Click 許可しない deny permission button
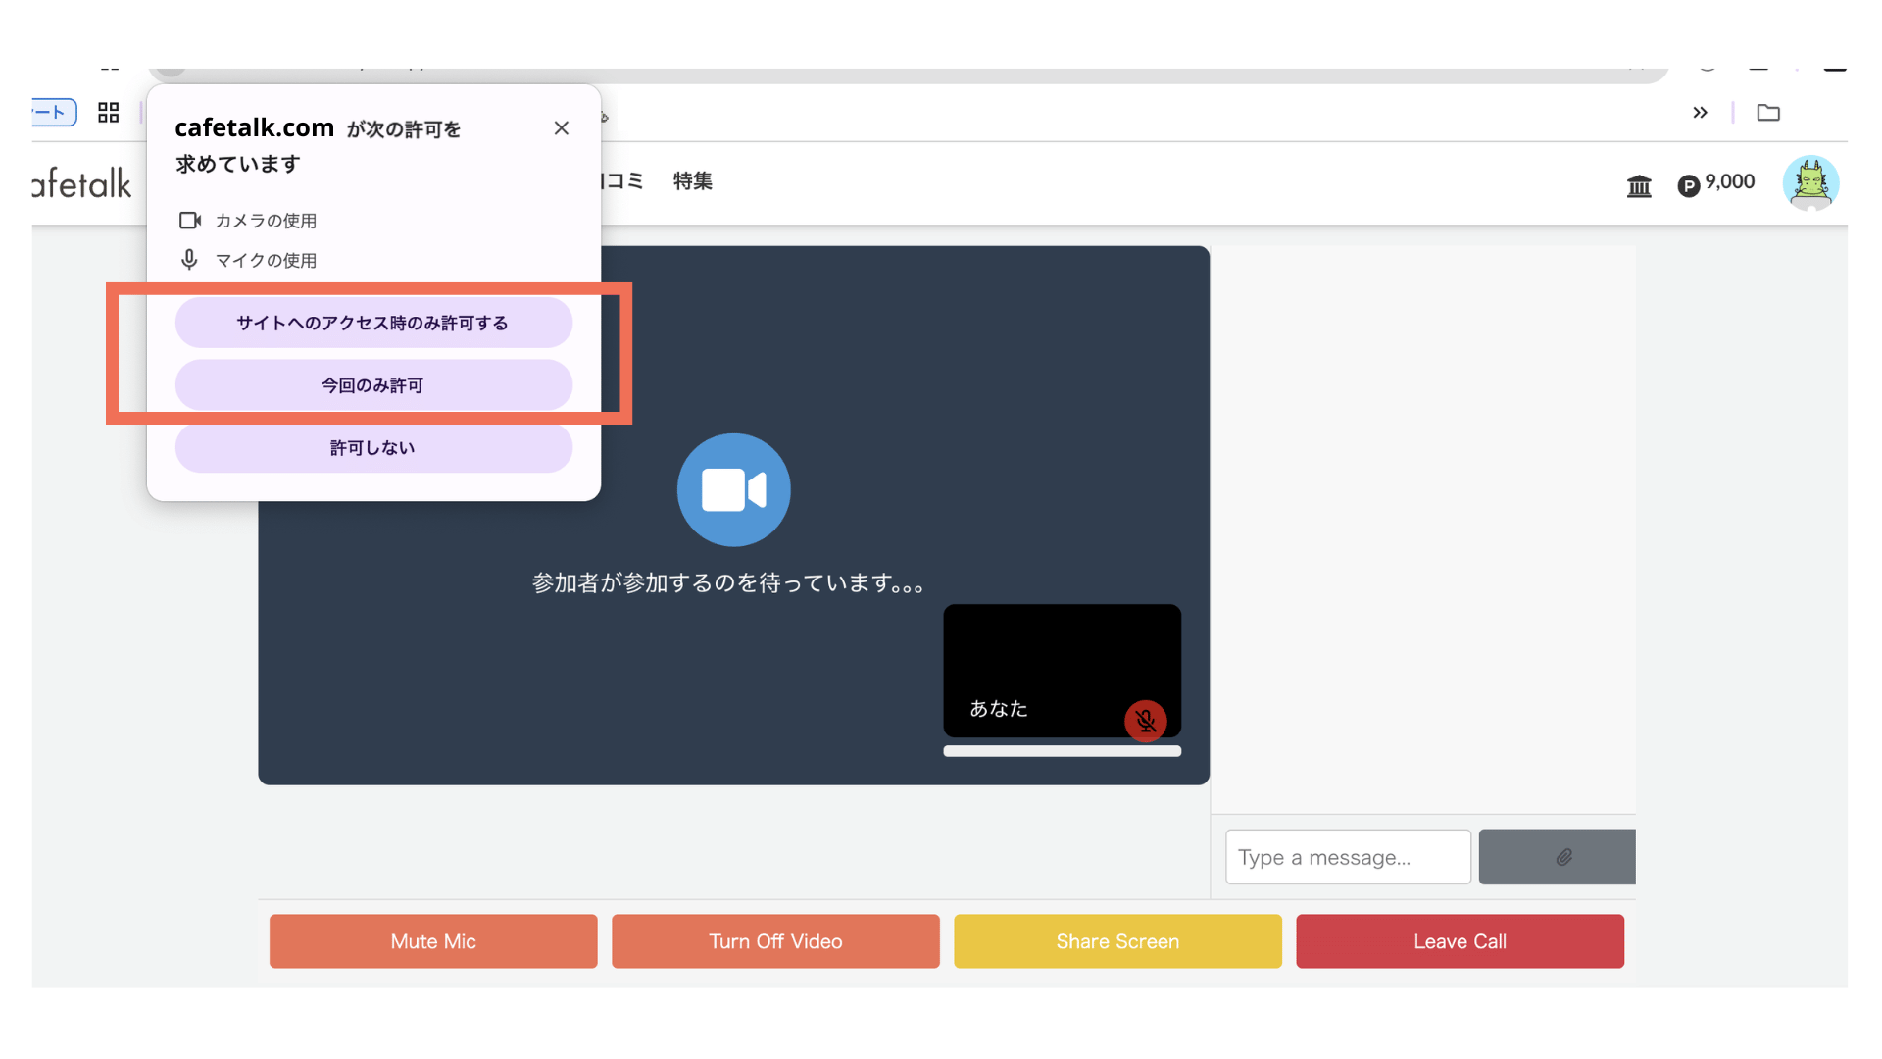The width and height of the screenshot is (1882, 1059). 373,448
